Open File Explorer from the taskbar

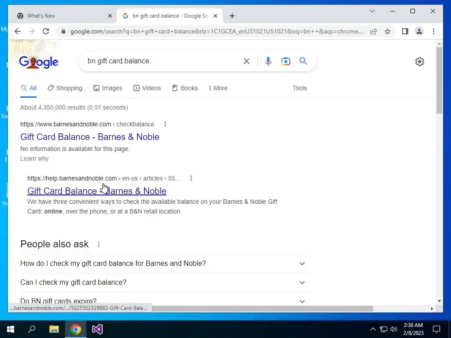tap(54, 329)
